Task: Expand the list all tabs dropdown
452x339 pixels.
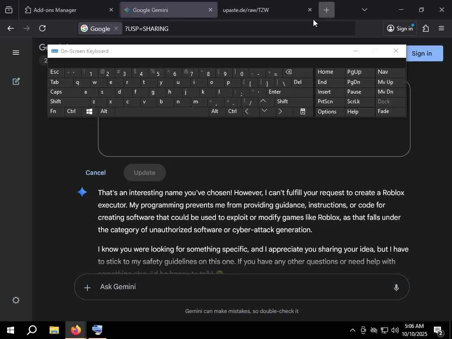Action: (364, 10)
